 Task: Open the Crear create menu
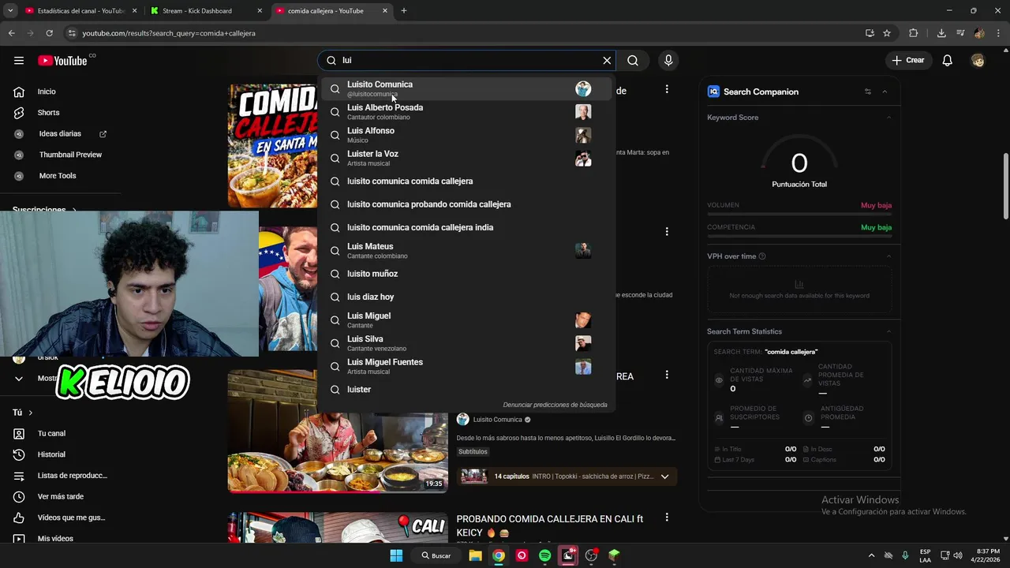point(908,60)
